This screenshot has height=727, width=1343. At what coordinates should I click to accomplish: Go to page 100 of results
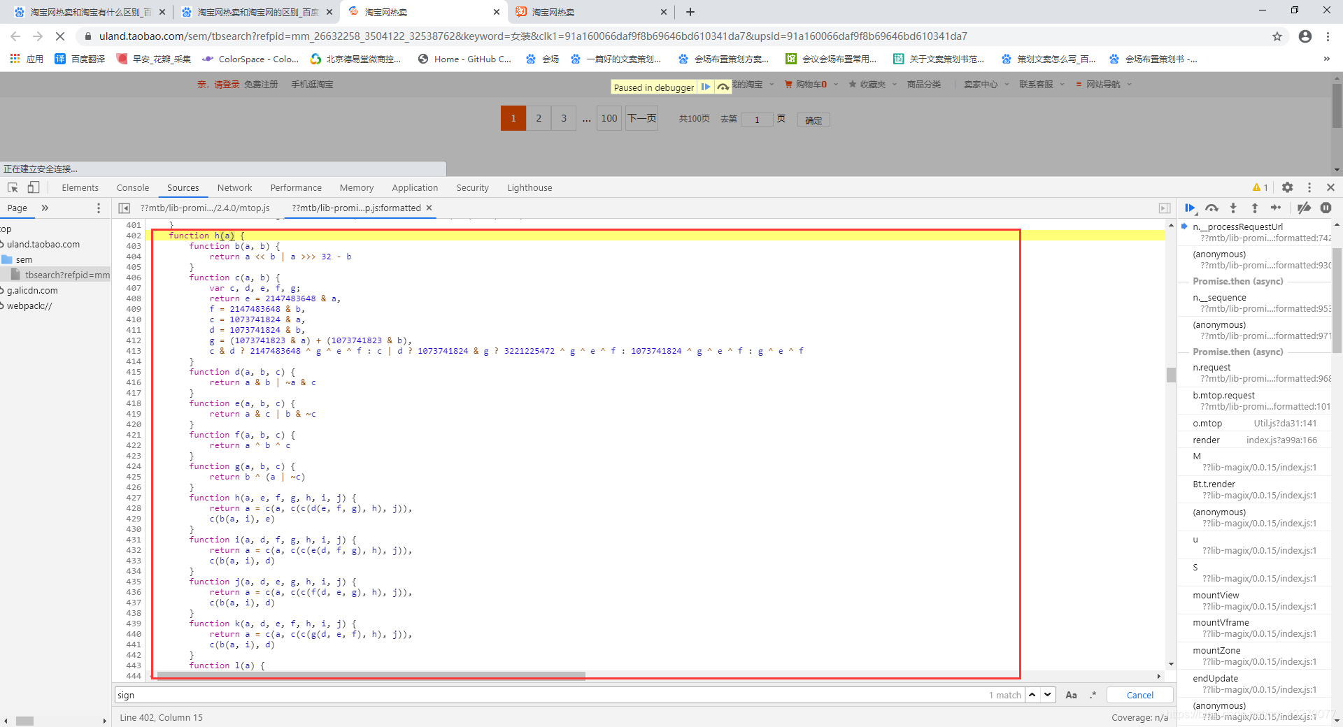point(609,118)
